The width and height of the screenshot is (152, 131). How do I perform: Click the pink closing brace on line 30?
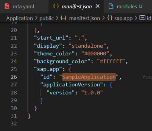click(35, 108)
